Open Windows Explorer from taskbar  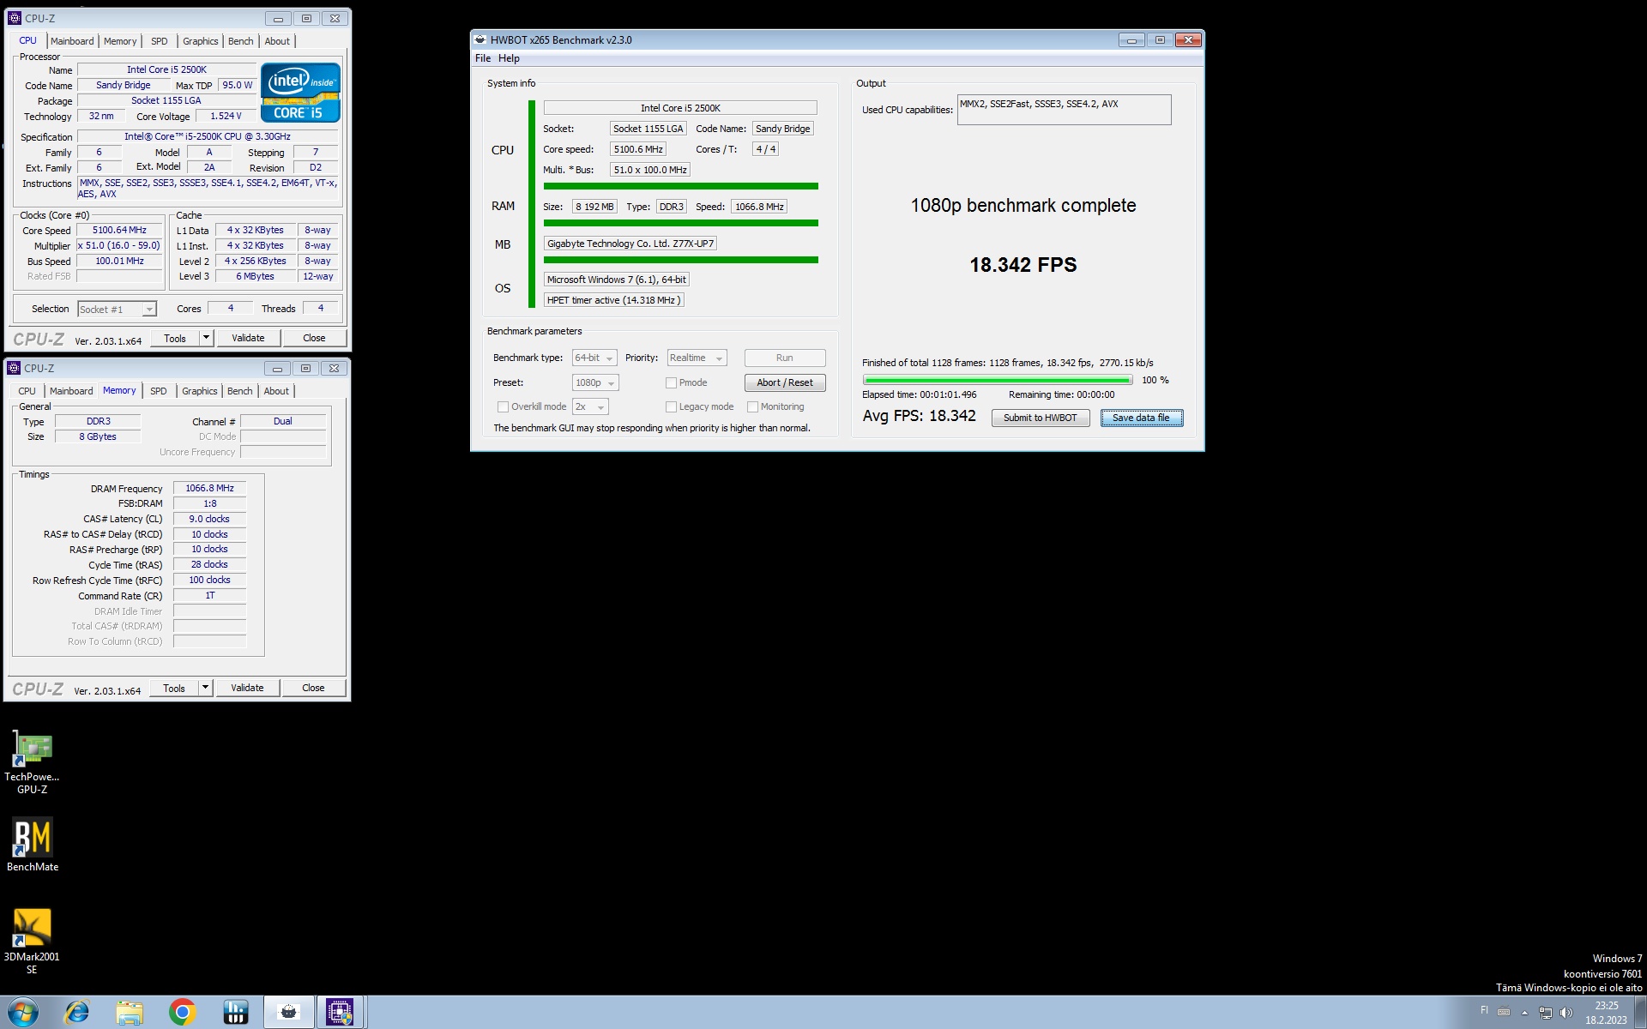tap(130, 1013)
